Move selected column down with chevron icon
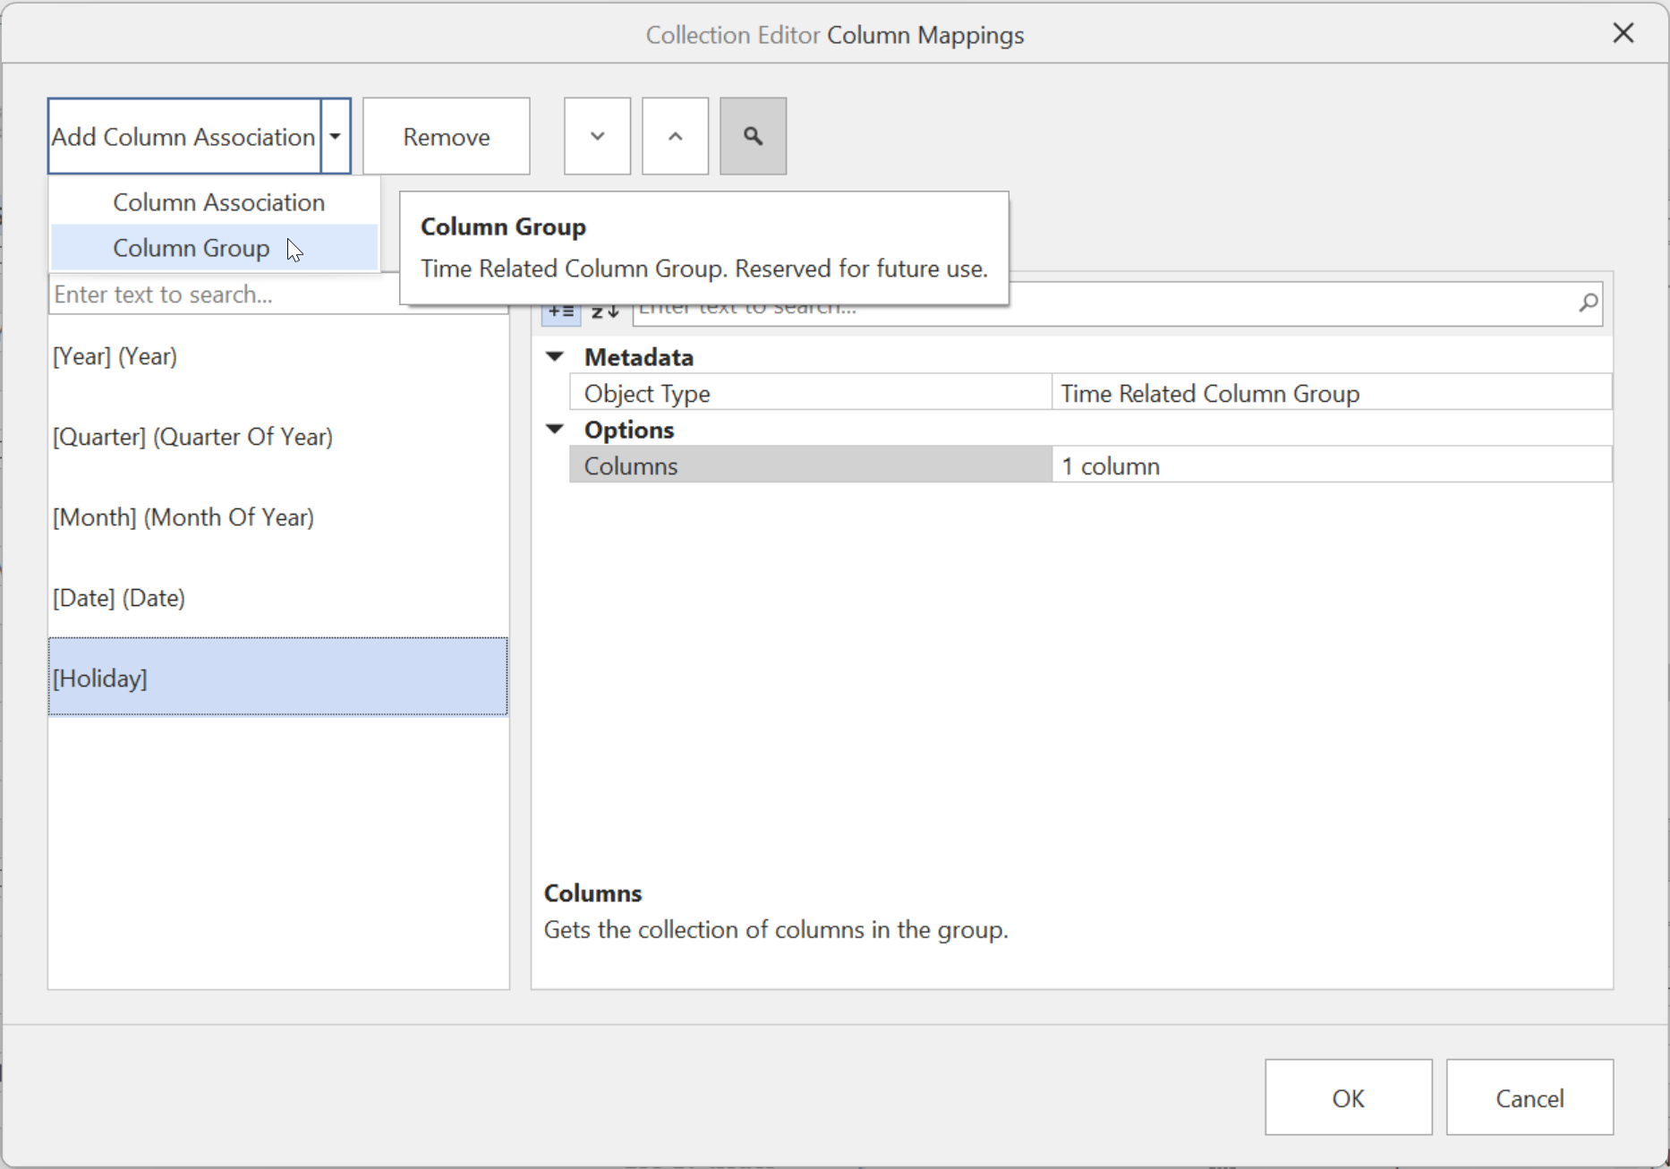Image resolution: width=1670 pixels, height=1169 pixels. (x=596, y=135)
